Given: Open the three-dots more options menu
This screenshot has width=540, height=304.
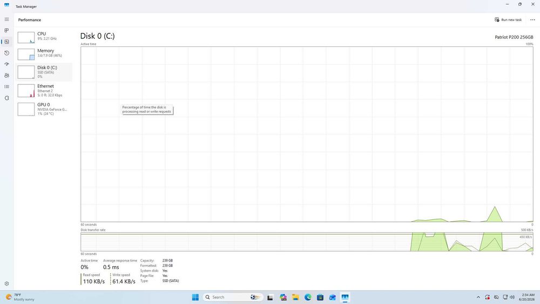Looking at the screenshot, I should click(x=532, y=19).
